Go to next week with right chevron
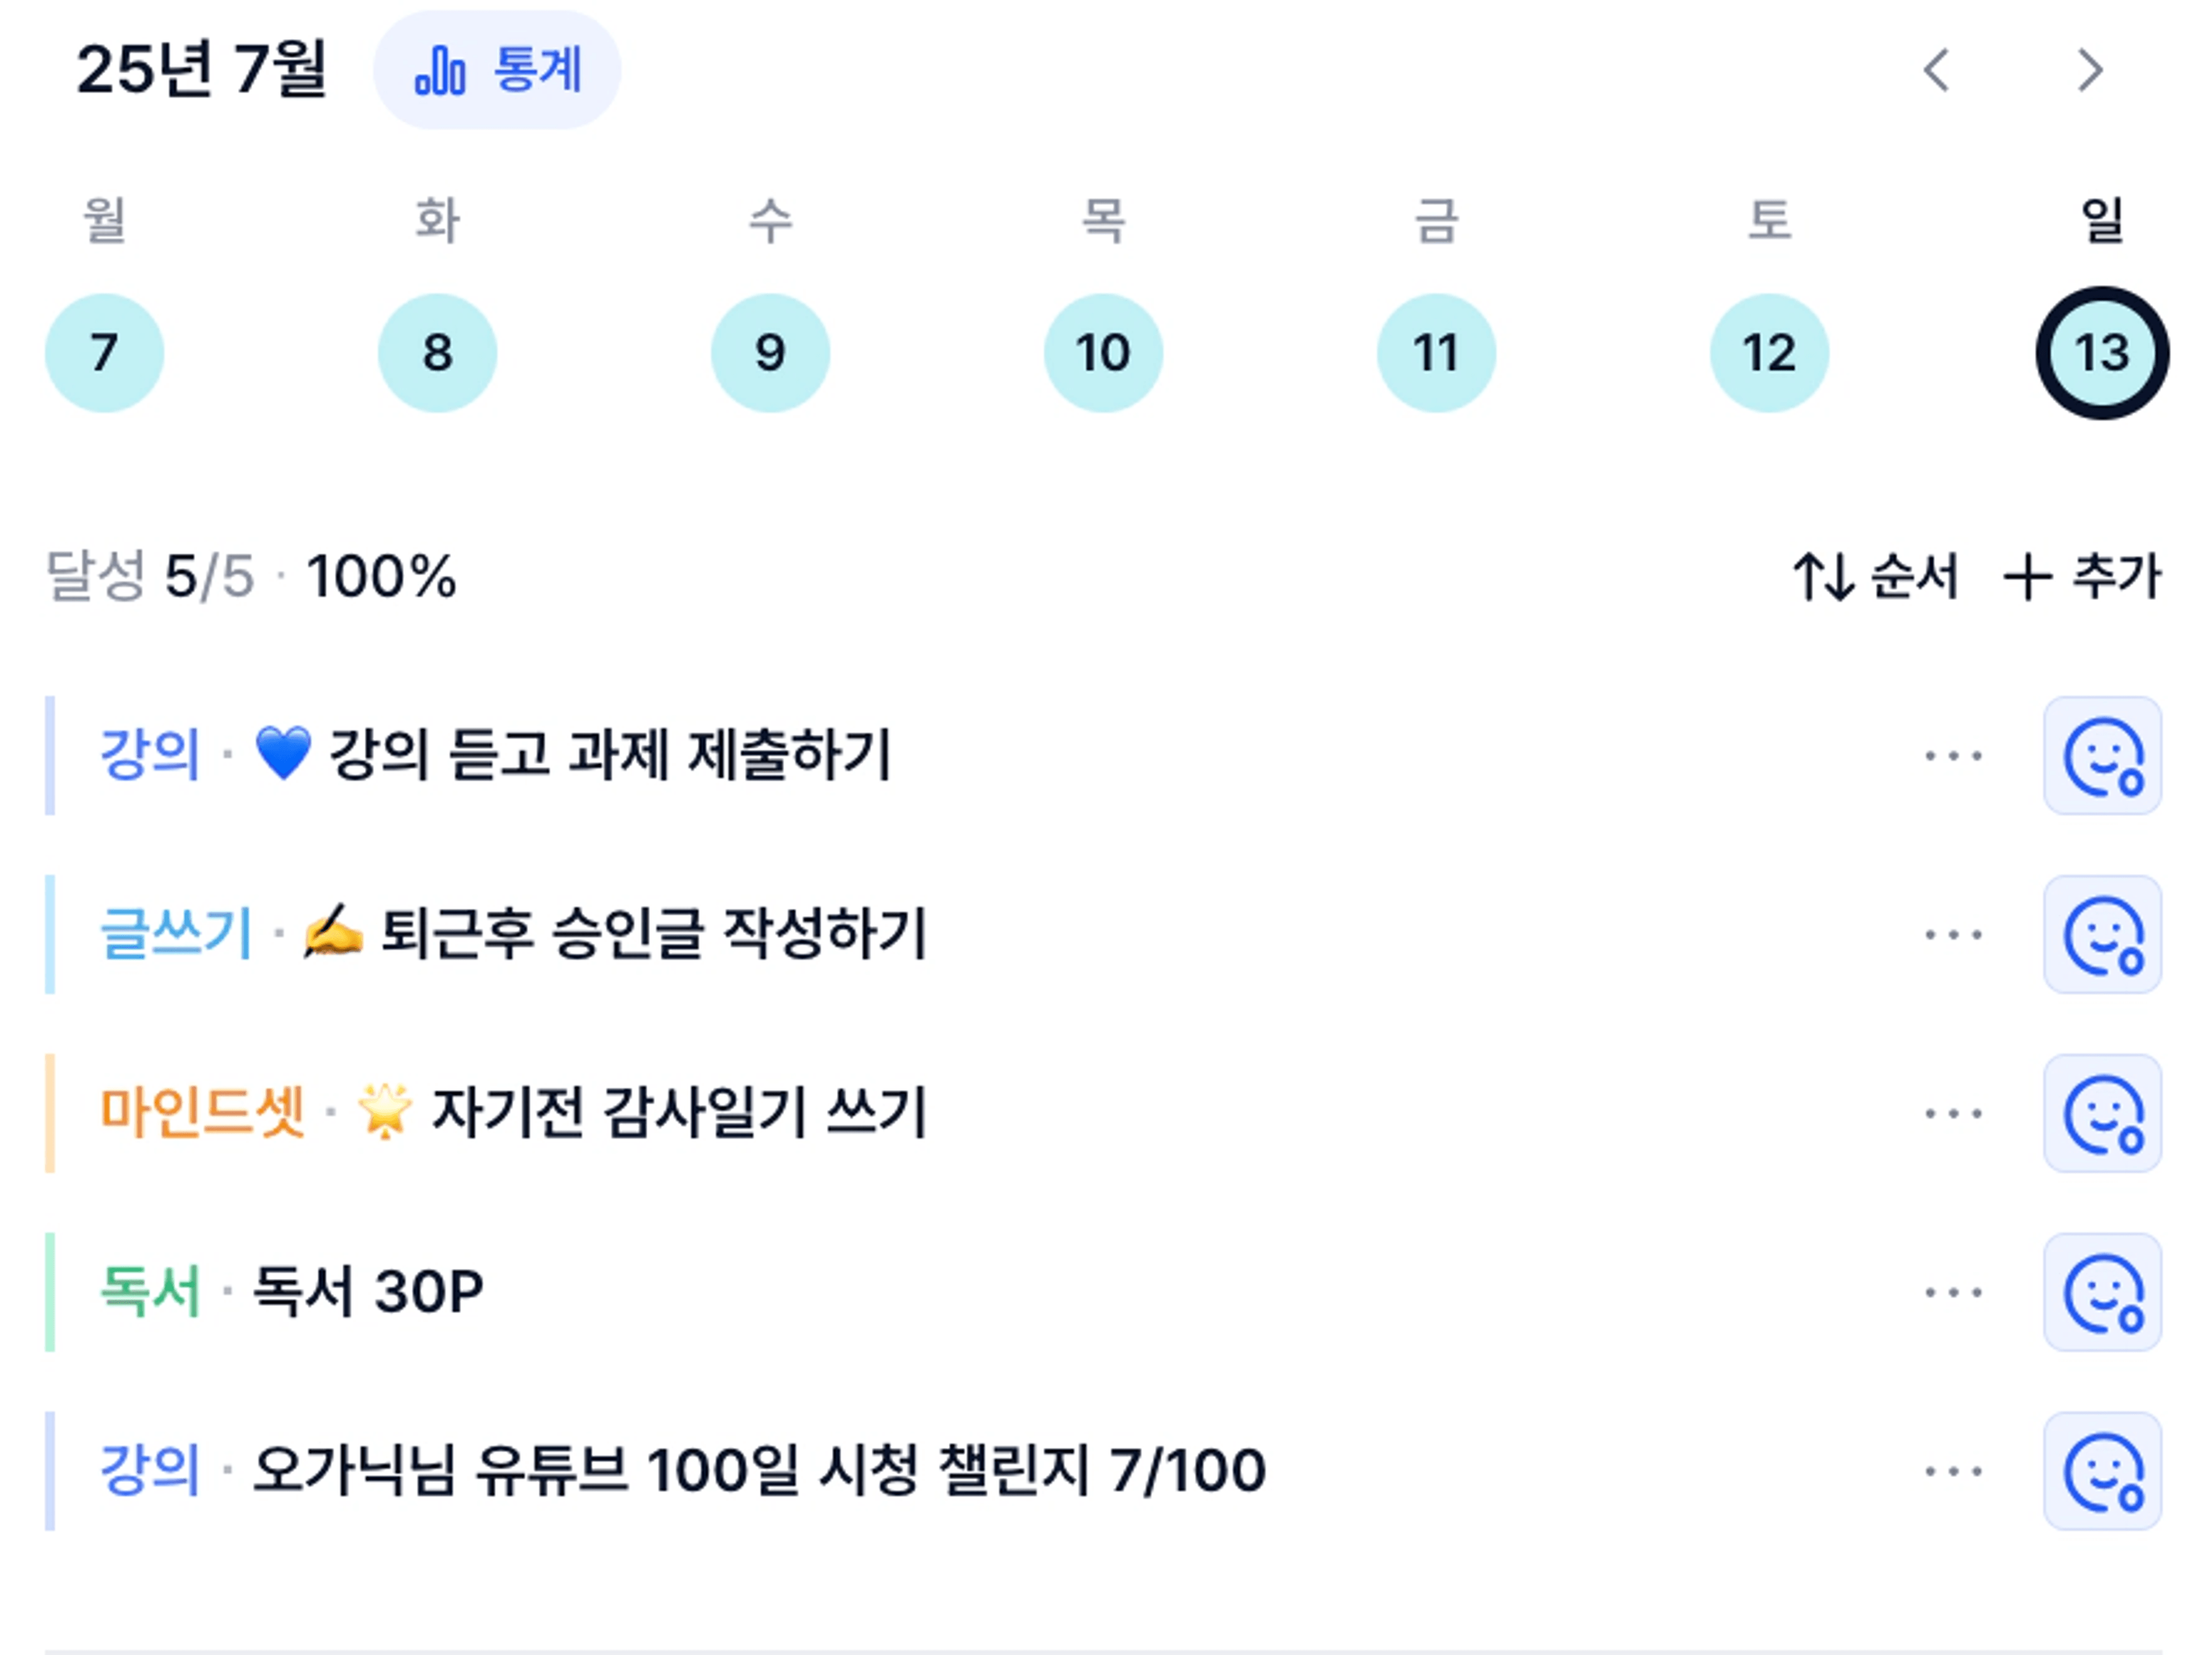Screen dimensions: 2212x1655 click(2089, 70)
